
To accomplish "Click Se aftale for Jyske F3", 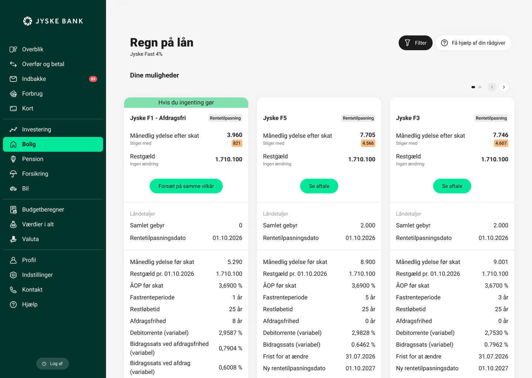I will [x=452, y=186].
